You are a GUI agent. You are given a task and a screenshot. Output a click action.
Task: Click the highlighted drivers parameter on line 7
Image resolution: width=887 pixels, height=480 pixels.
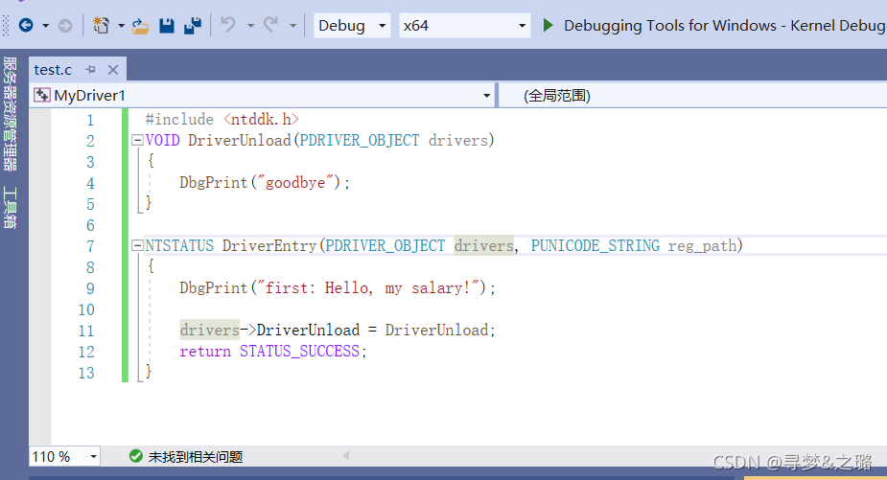pyautogui.click(x=483, y=245)
